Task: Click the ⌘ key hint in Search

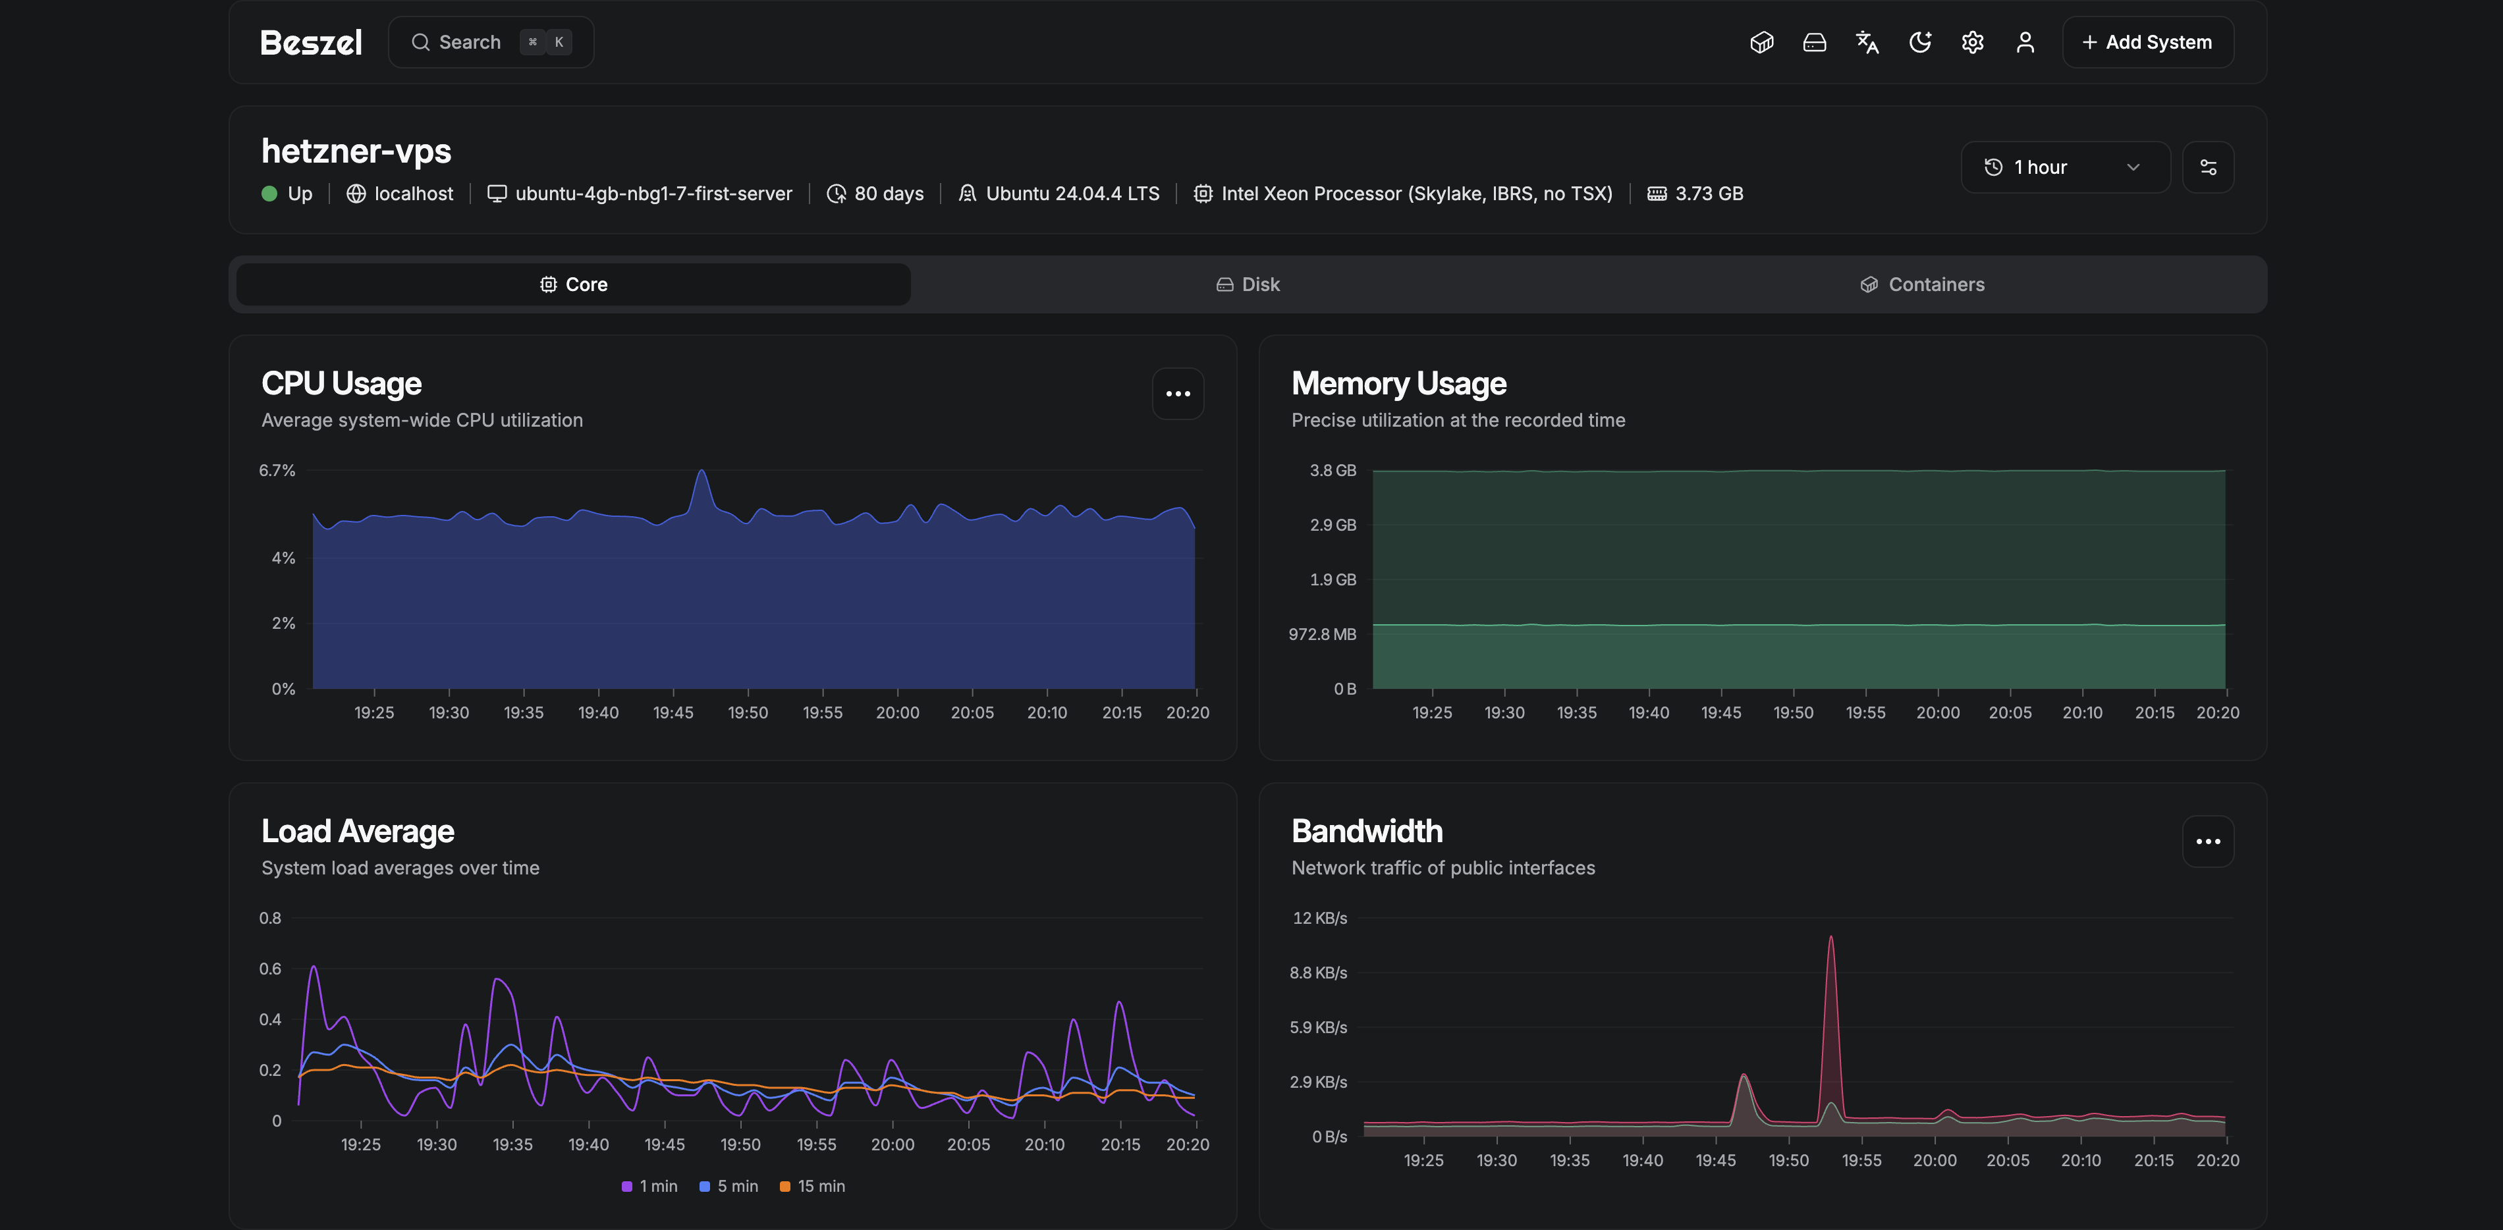Action: point(532,43)
